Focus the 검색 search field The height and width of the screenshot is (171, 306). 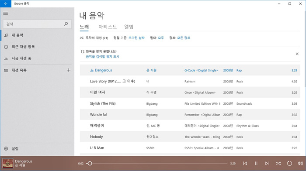37,24
